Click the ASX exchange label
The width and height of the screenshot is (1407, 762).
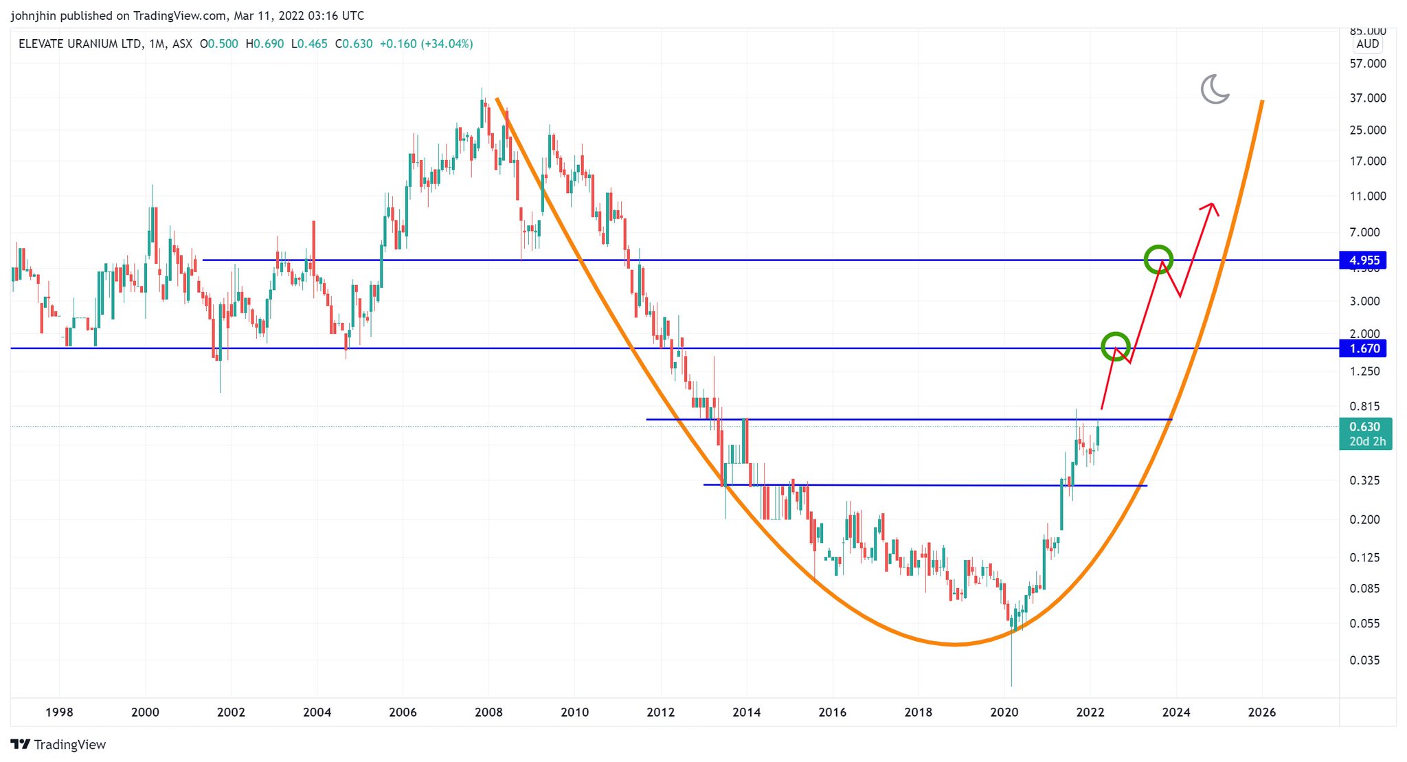click(182, 44)
